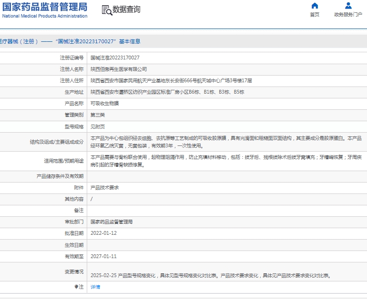
Task: Click the 变更情况 label
Action: point(74,272)
